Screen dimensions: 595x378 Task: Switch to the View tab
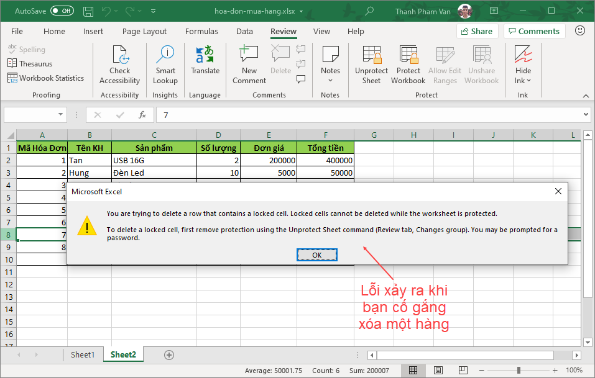[x=321, y=32]
